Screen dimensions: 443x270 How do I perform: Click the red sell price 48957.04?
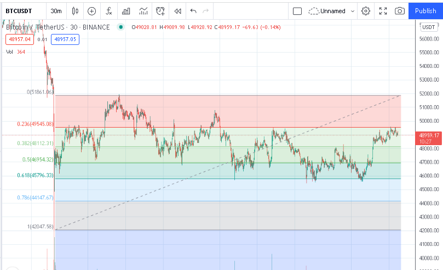(x=20, y=39)
